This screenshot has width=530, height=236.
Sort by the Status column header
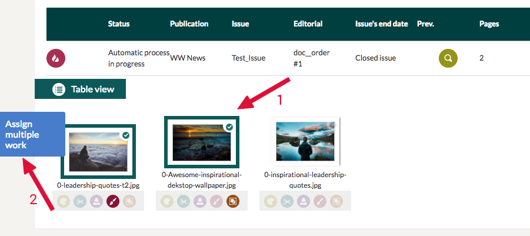click(x=119, y=24)
